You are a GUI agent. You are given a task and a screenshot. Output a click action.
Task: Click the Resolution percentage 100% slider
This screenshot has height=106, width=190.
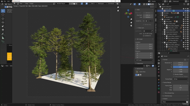[180, 67]
